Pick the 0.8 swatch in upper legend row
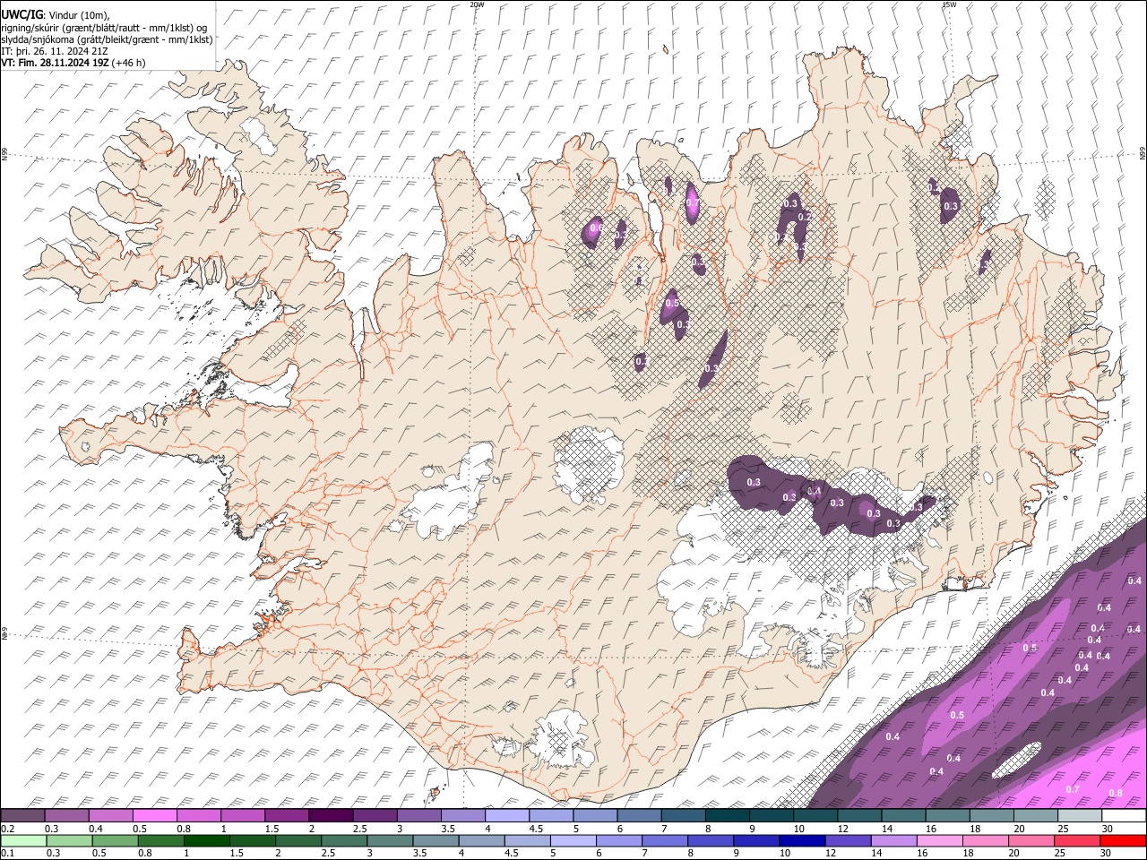The image size is (1147, 860). (x=198, y=816)
